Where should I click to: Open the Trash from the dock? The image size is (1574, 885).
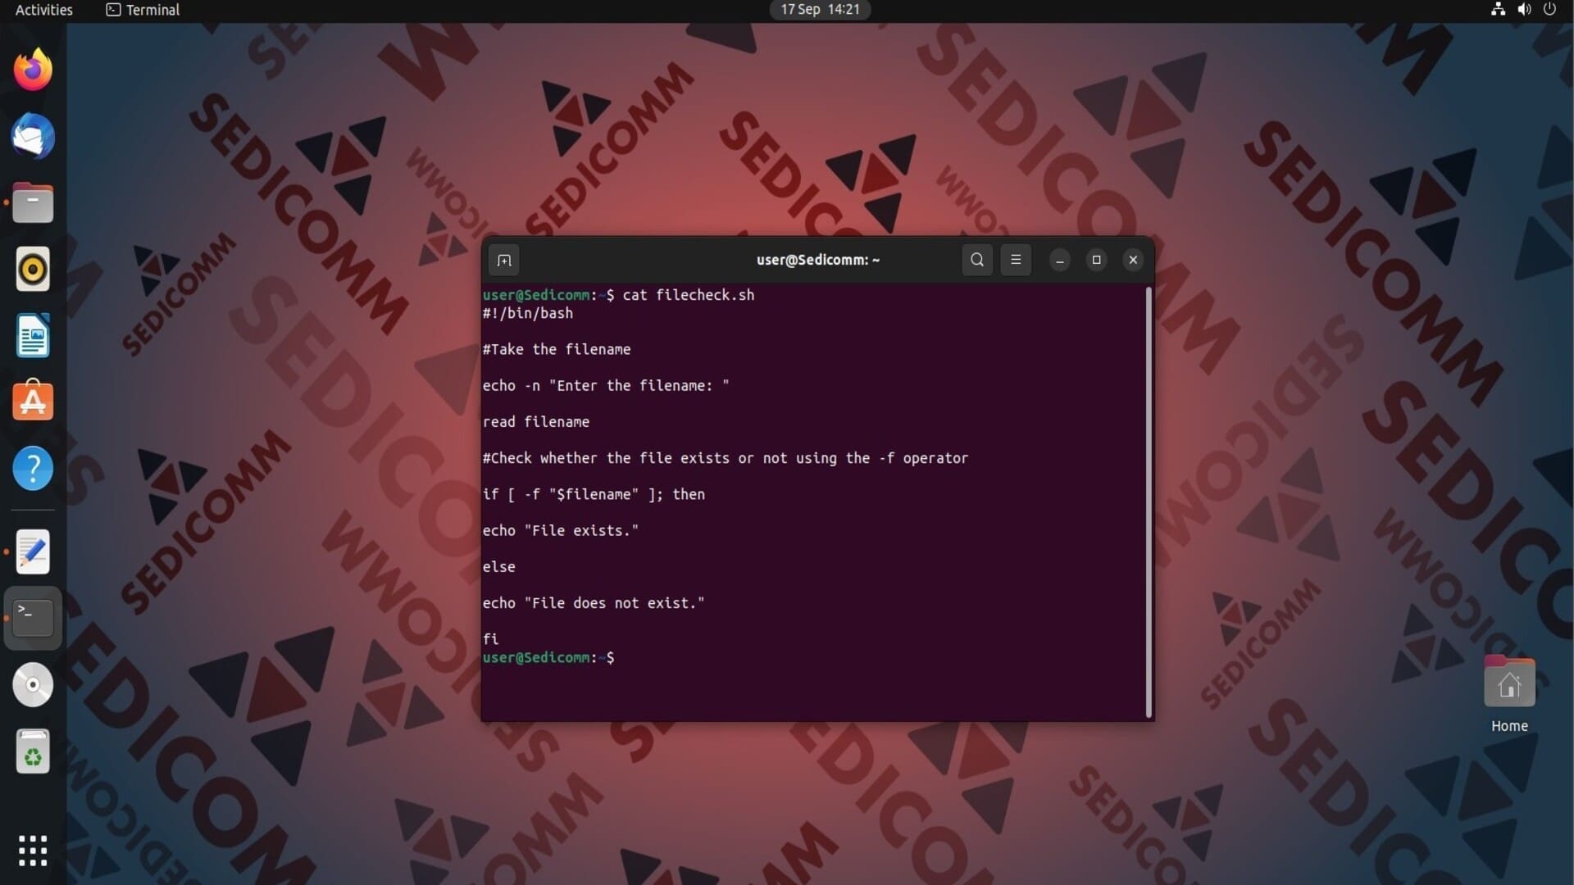[33, 751]
